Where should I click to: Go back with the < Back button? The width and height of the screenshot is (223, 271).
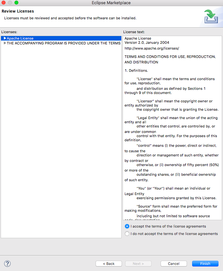(109, 264)
